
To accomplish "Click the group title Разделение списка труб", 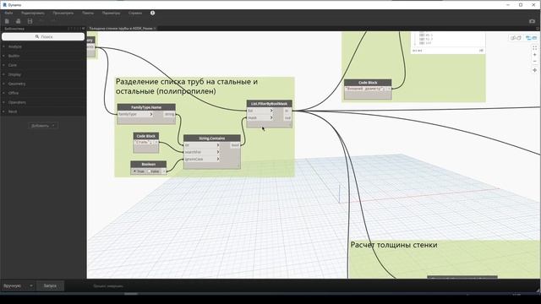I will point(187,86).
